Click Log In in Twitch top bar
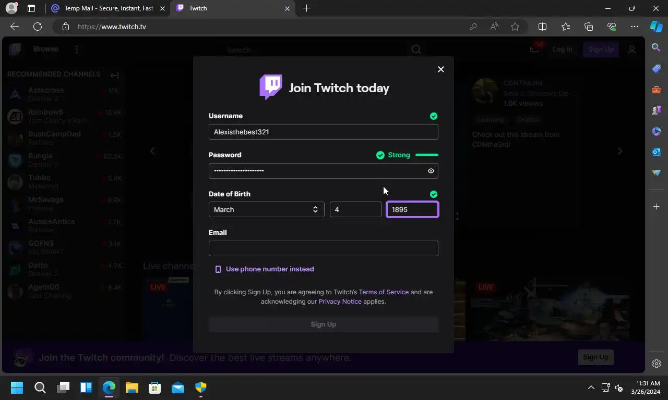Viewport: 668px width, 400px height. pos(562,49)
